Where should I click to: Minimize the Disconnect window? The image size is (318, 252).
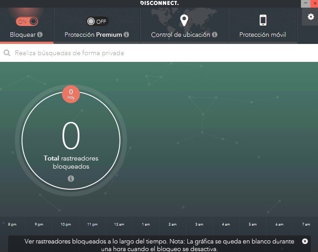tap(305, 4)
